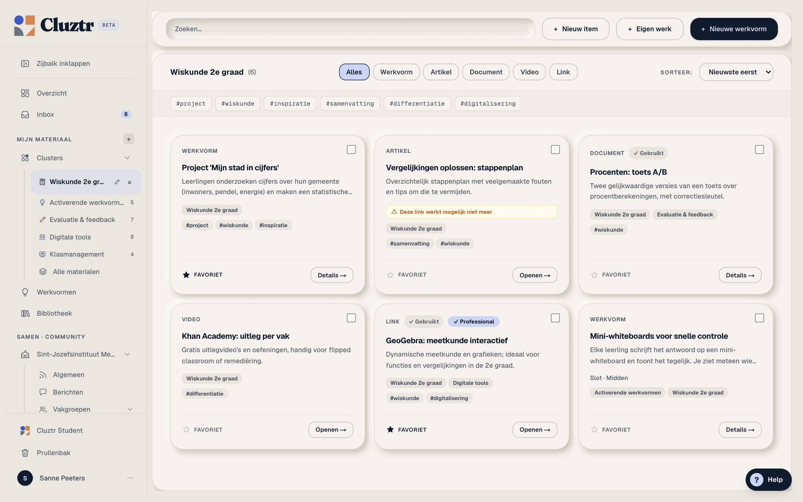Favorite Vergelijkingen oplossen star icon

point(390,275)
